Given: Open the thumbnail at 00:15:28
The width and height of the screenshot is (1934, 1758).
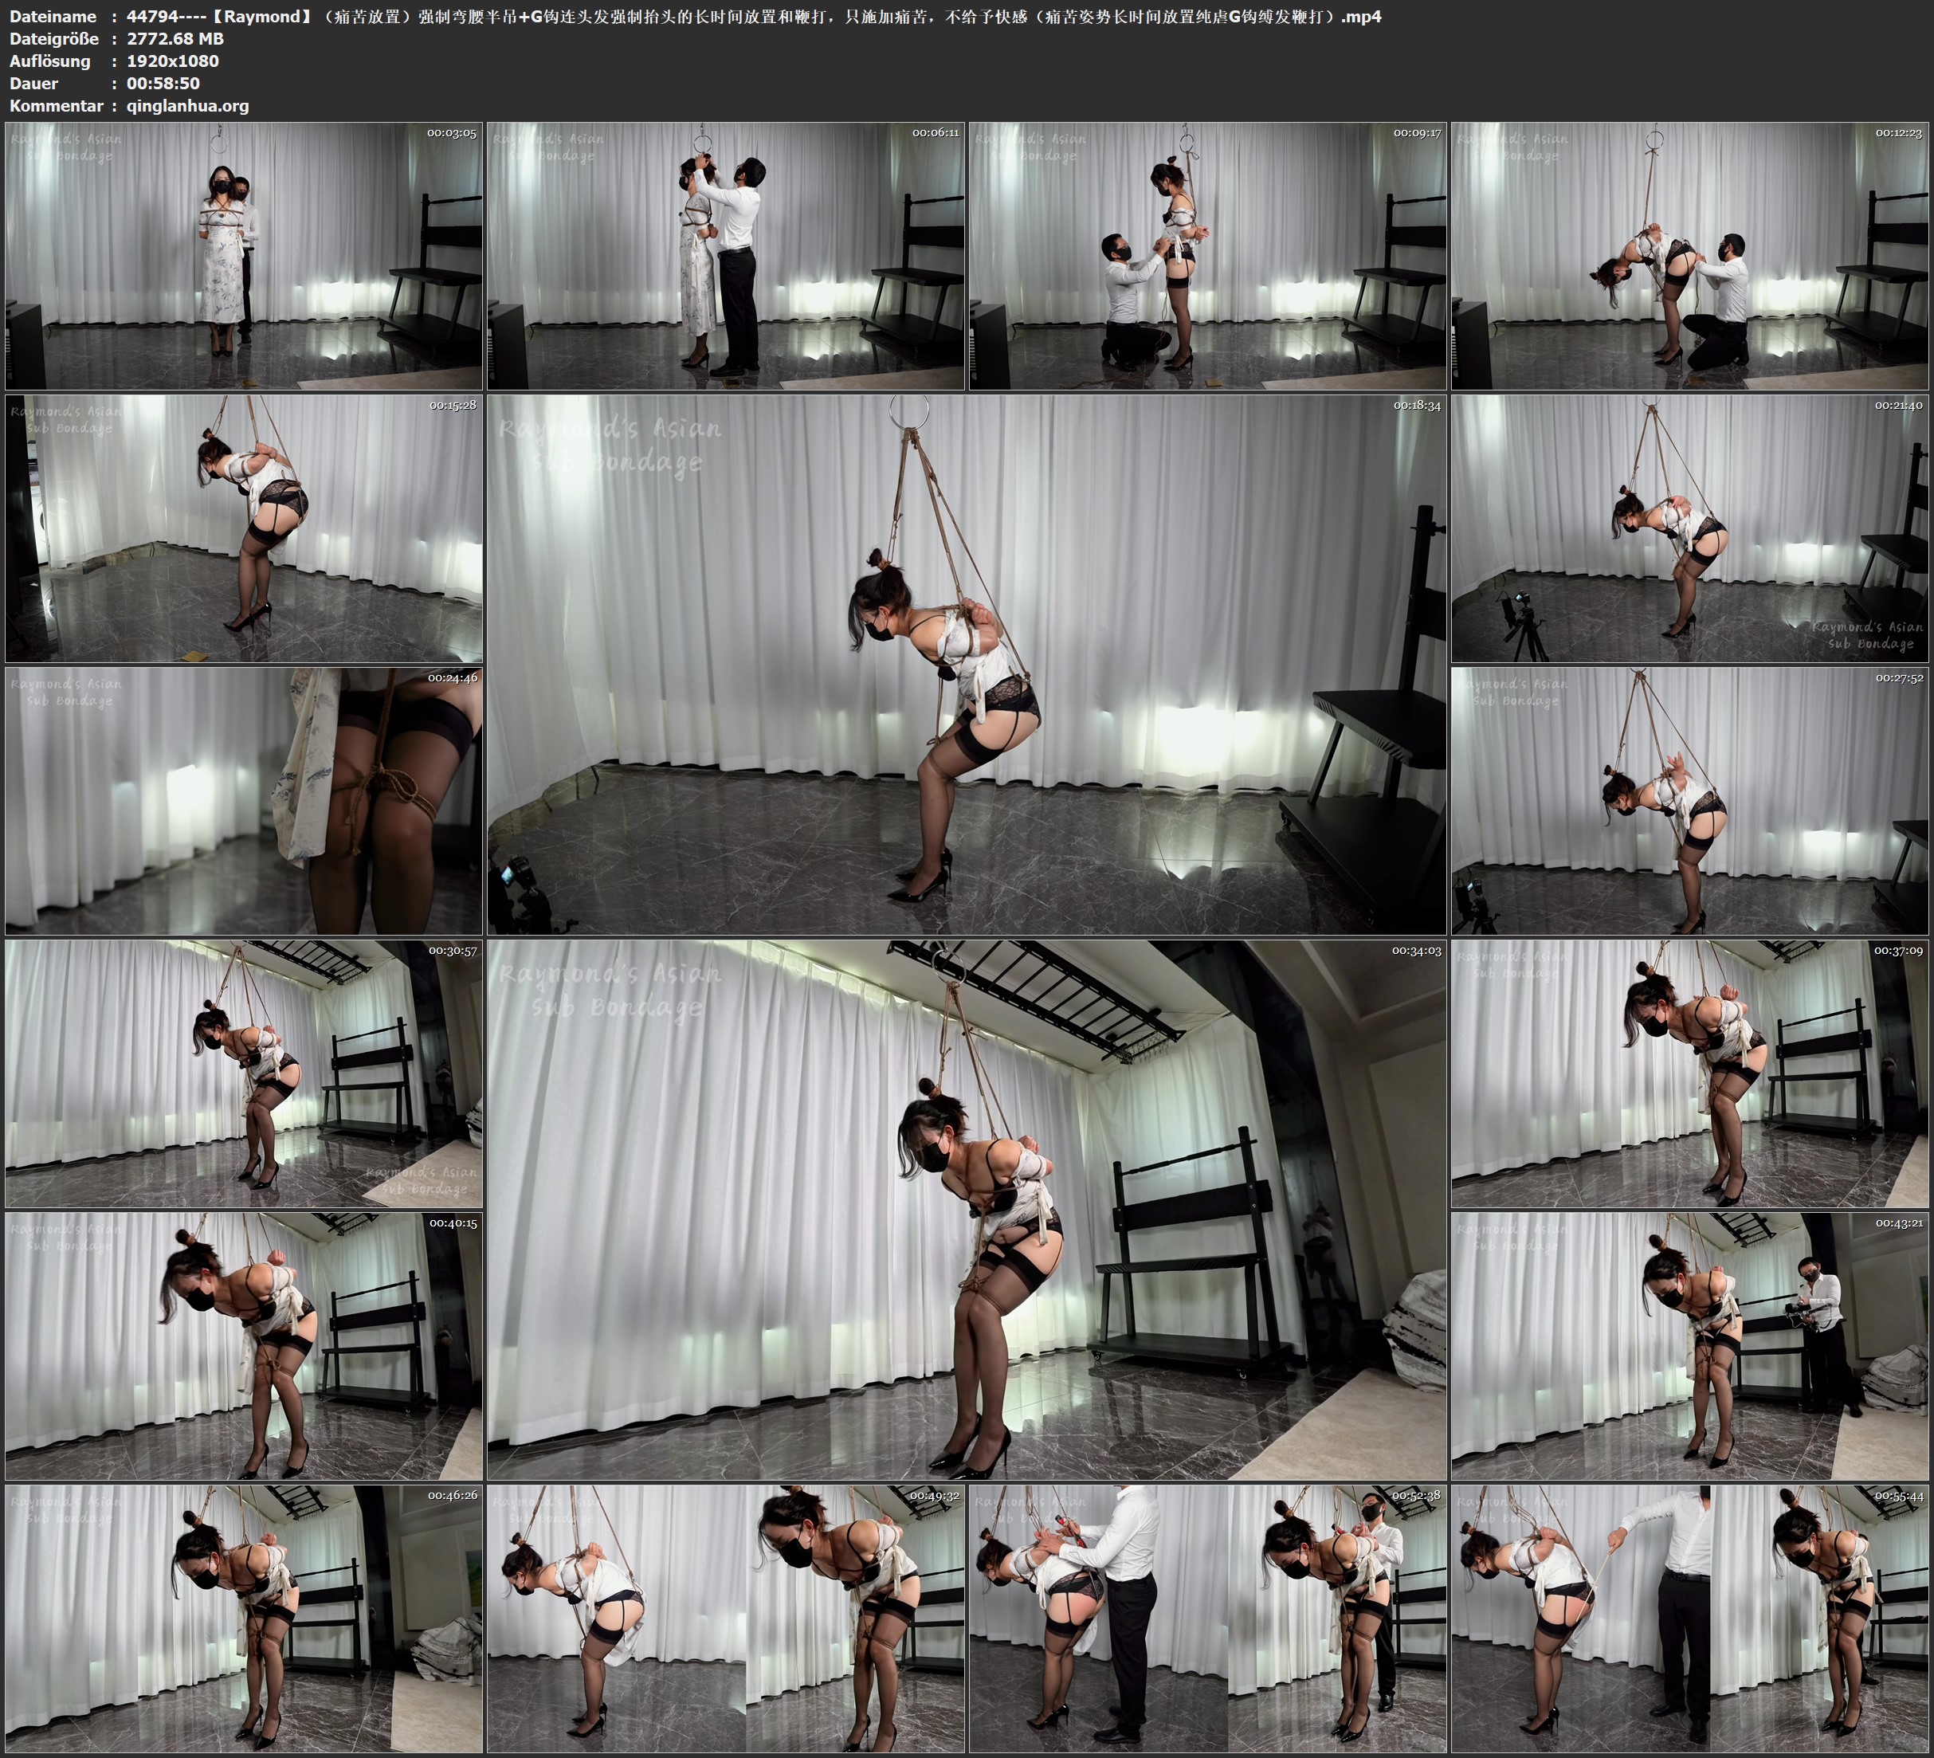Looking at the screenshot, I should tap(244, 528).
